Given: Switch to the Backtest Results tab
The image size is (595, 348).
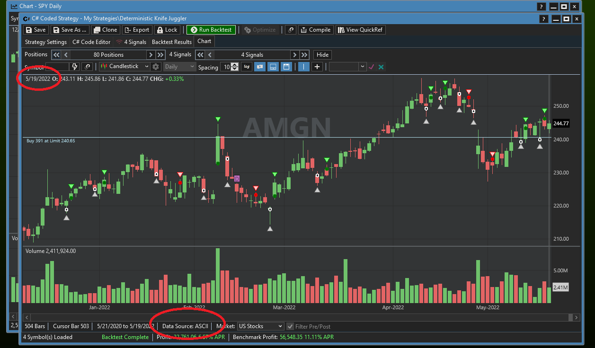Looking at the screenshot, I should [171, 42].
